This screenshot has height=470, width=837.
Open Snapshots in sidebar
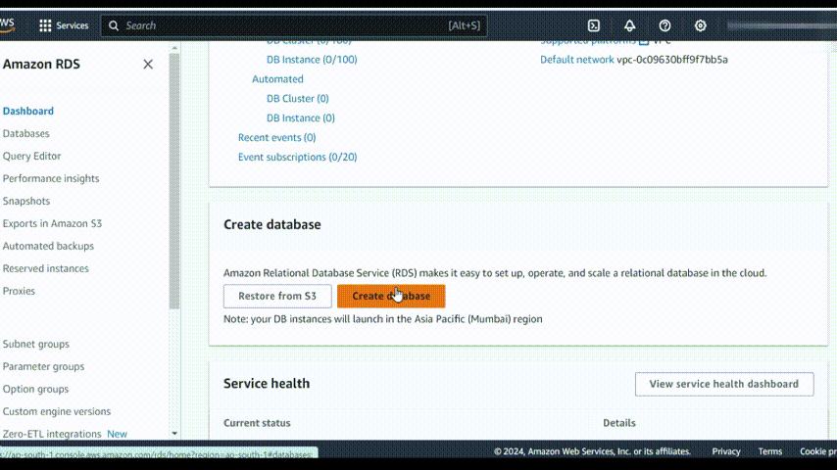pyautogui.click(x=26, y=201)
